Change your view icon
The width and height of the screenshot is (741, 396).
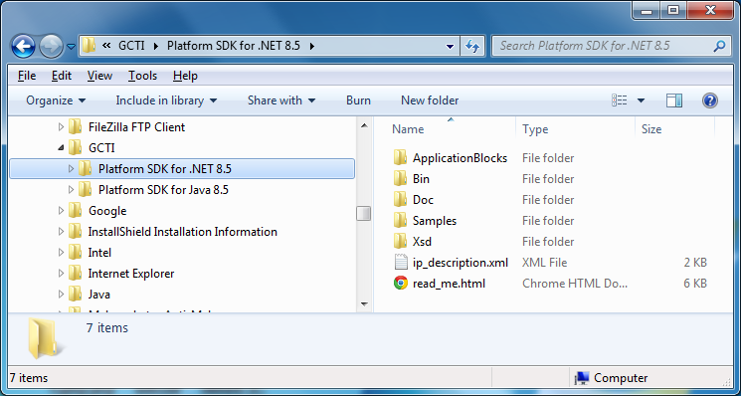click(x=619, y=100)
